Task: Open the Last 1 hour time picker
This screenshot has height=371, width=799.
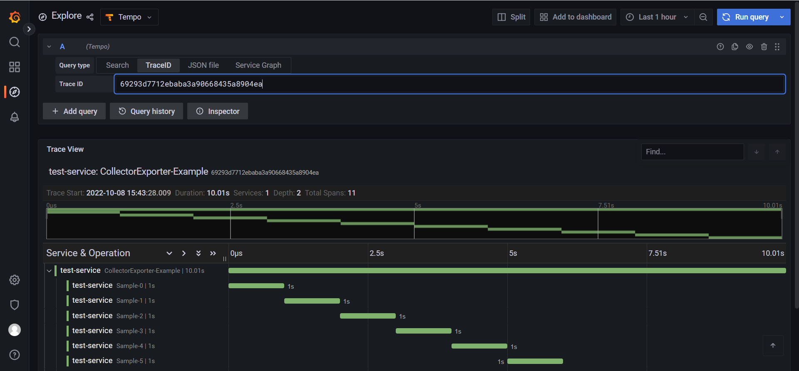Action: [x=657, y=17]
